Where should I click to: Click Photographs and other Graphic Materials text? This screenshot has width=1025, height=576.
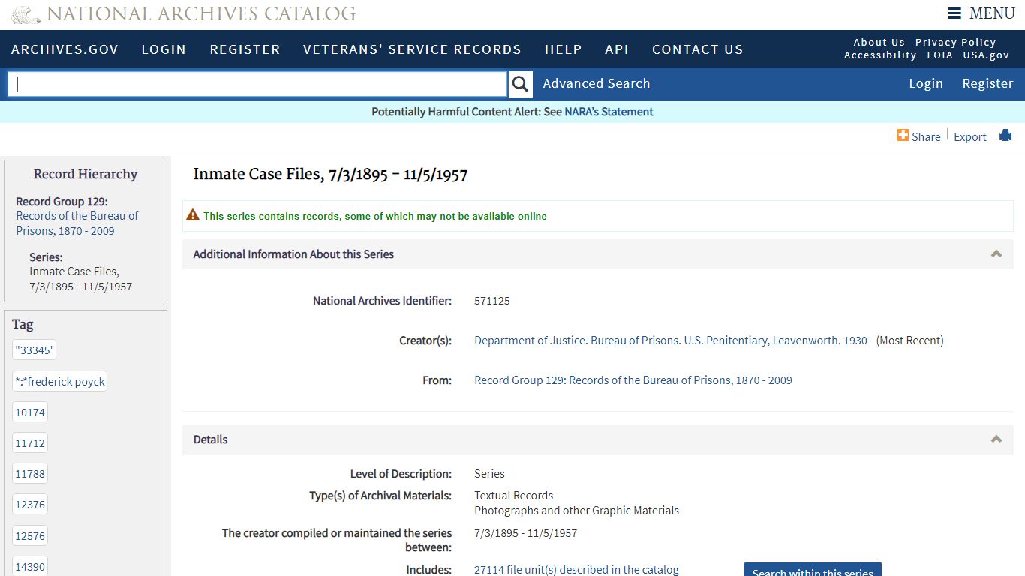tap(576, 511)
